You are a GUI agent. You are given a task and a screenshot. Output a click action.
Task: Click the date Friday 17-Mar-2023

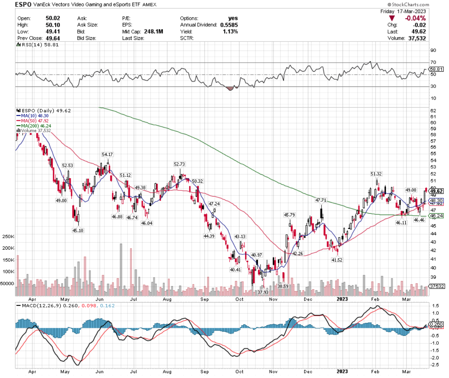(403, 11)
